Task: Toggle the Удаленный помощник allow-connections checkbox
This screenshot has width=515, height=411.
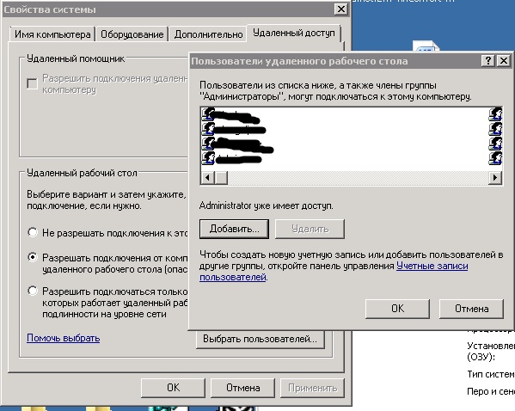Action: 32,83
